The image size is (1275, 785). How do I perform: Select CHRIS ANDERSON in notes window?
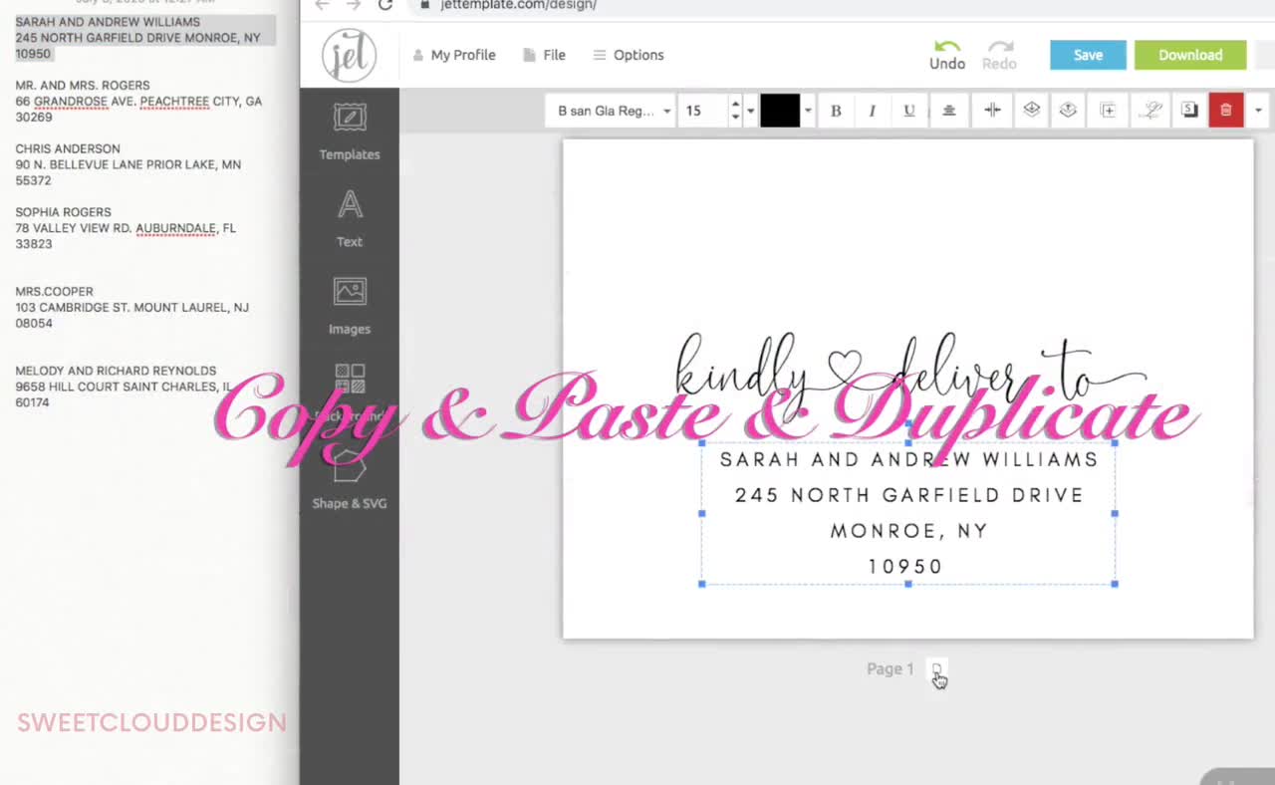[x=68, y=149]
